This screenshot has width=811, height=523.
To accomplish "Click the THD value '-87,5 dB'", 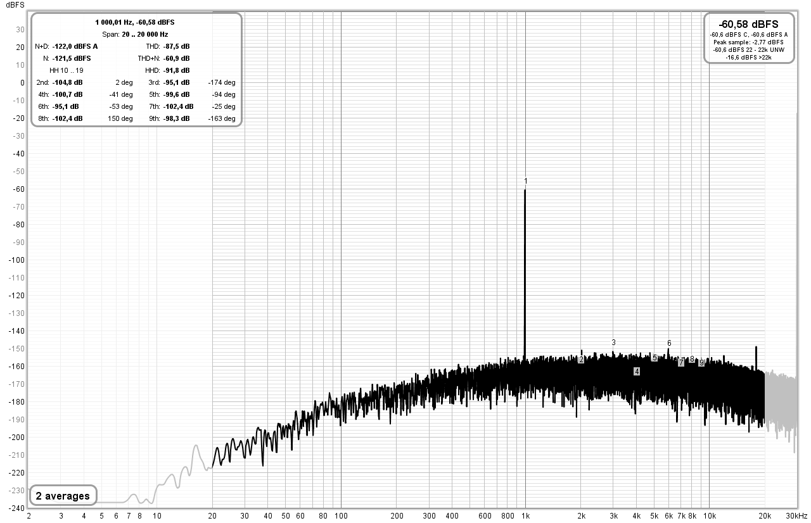I will coord(177,46).
